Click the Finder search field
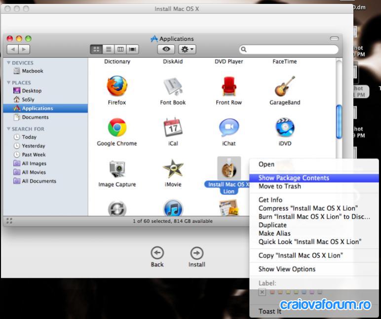This screenshot has width=381, height=319. coord(289,49)
